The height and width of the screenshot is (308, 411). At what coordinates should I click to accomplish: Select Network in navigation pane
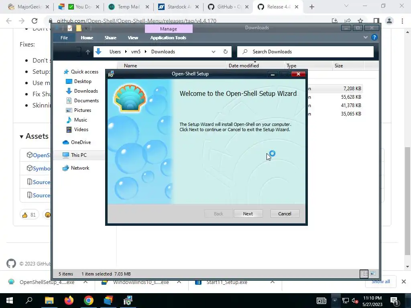[76, 168]
